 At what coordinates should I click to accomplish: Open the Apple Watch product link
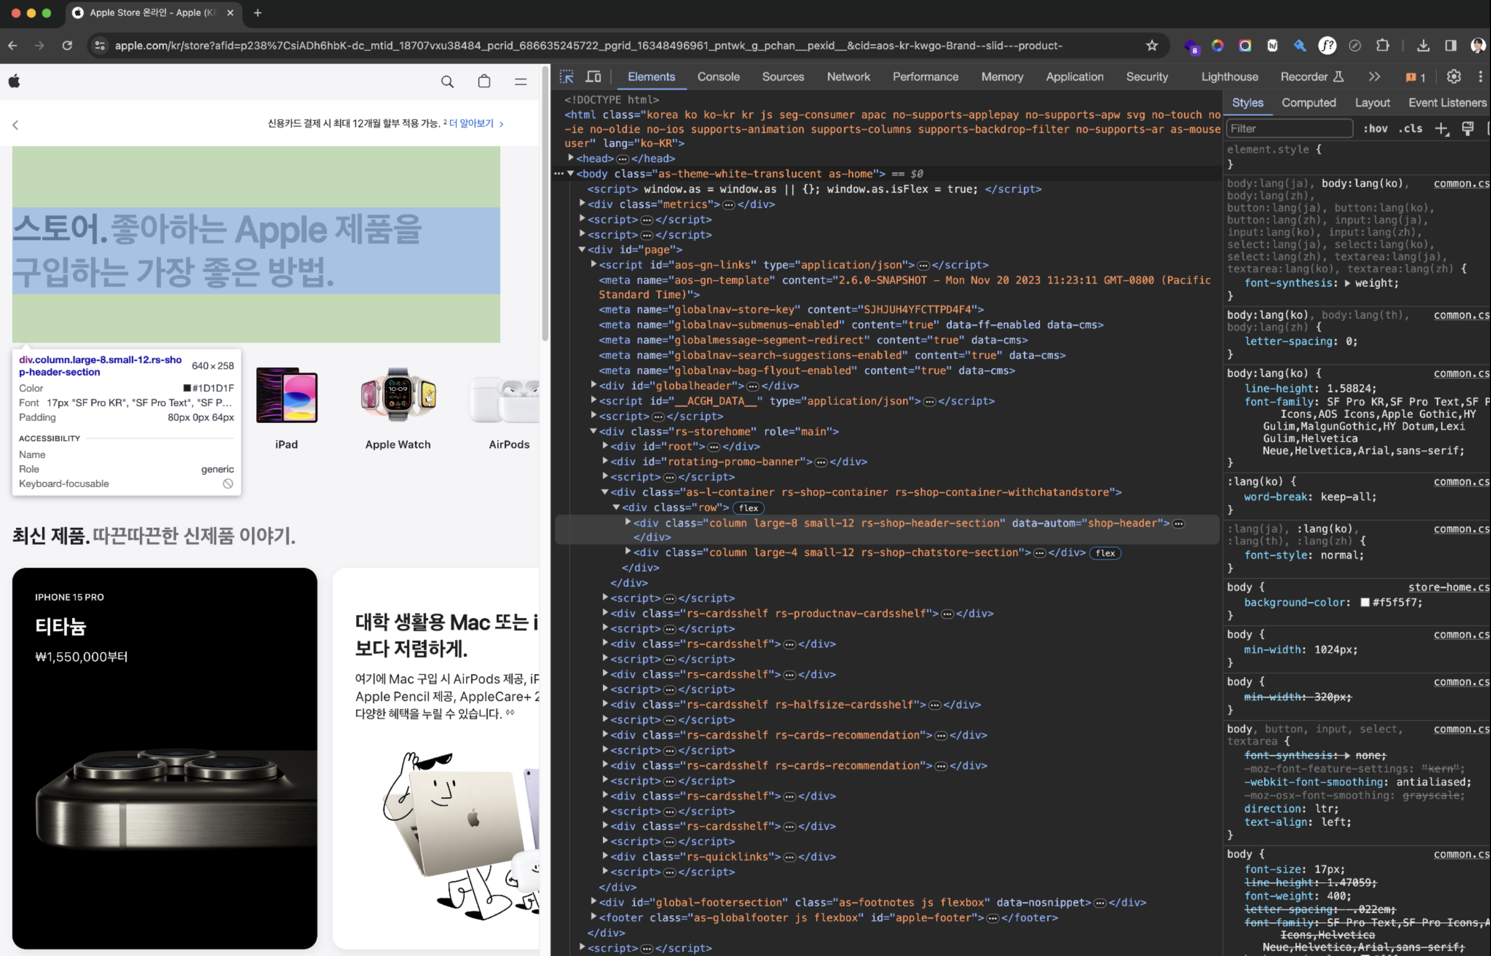[398, 408]
